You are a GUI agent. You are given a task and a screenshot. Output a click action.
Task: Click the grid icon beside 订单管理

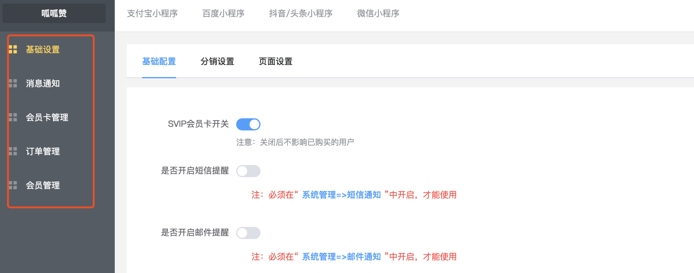click(13, 151)
